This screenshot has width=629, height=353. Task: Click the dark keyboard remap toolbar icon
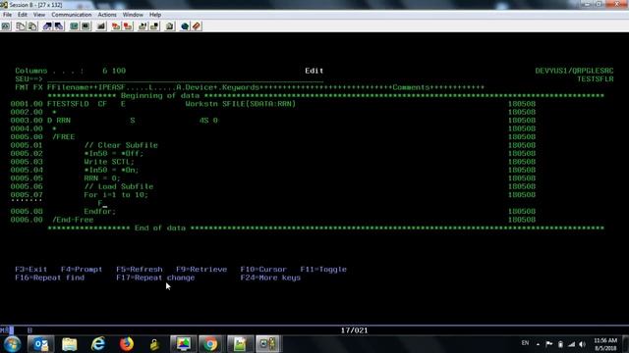tap(101, 26)
